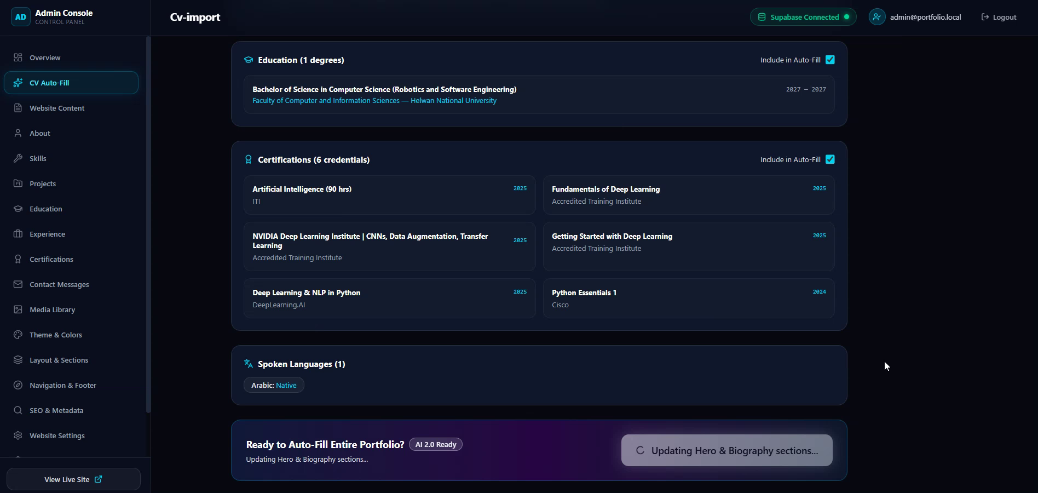Open the Skills admin page

click(71, 158)
